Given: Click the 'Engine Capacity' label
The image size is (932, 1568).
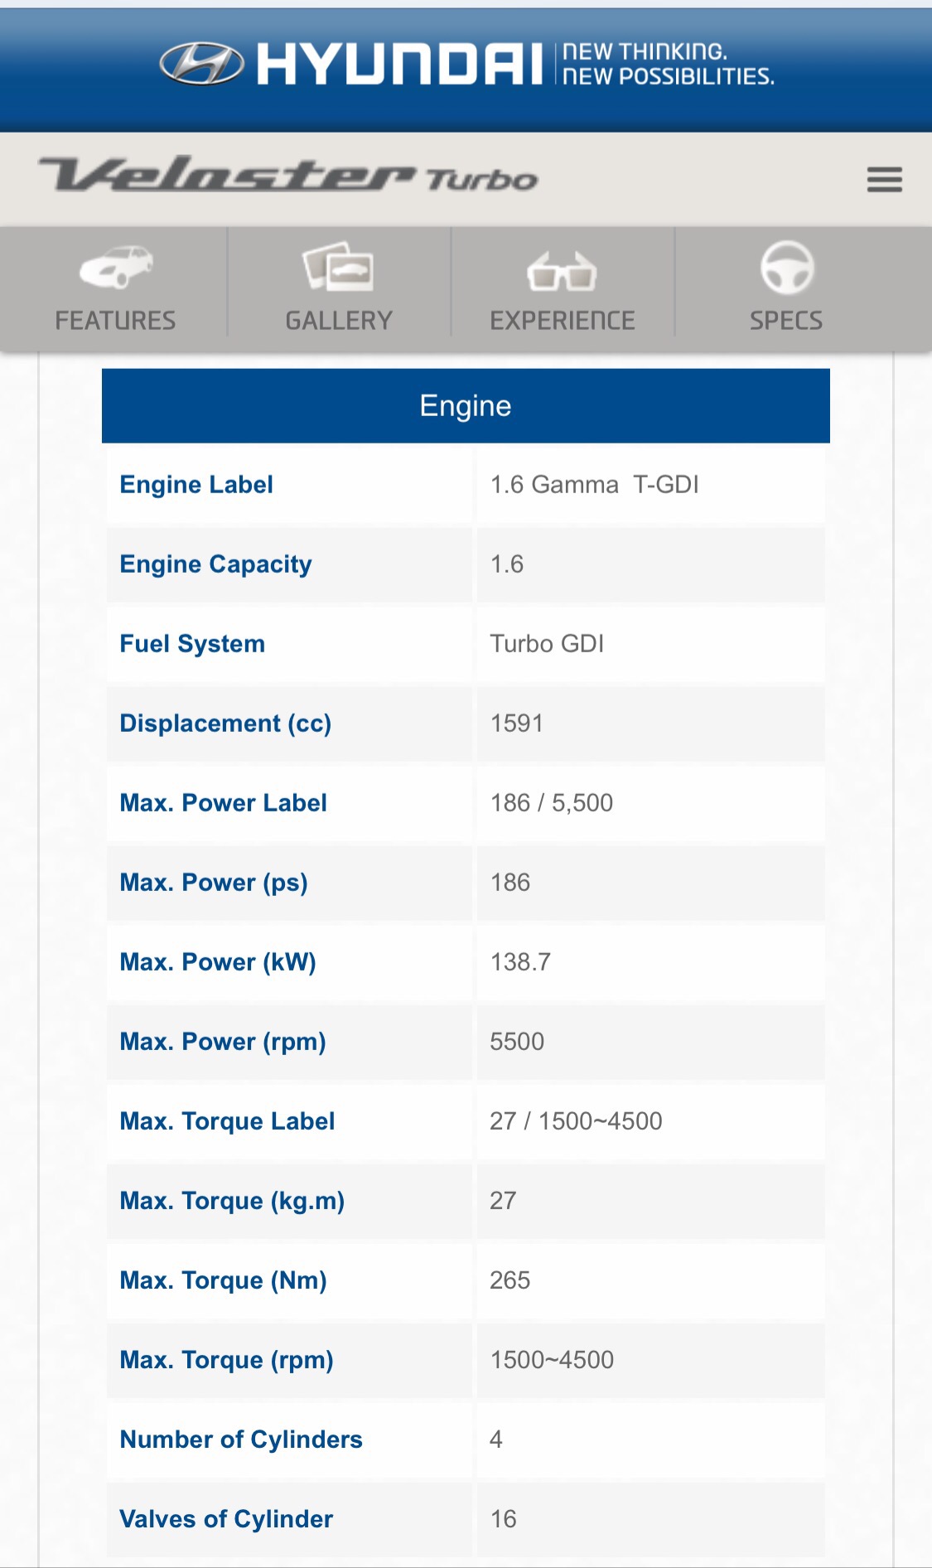Looking at the screenshot, I should pyautogui.click(x=216, y=564).
